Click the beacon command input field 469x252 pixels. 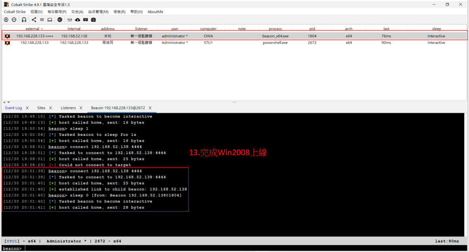[x=245, y=248]
